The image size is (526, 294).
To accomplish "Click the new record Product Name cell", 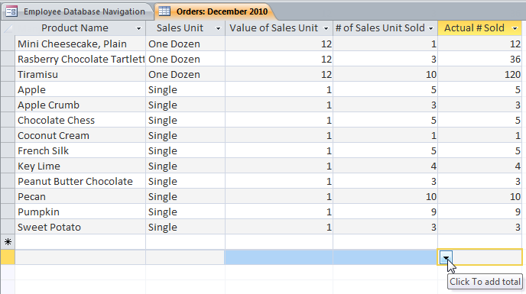I will 80,242.
